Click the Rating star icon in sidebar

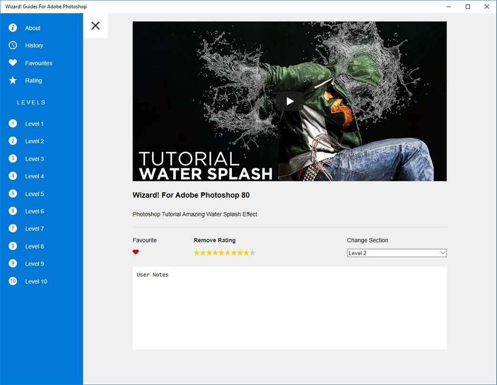coord(13,80)
